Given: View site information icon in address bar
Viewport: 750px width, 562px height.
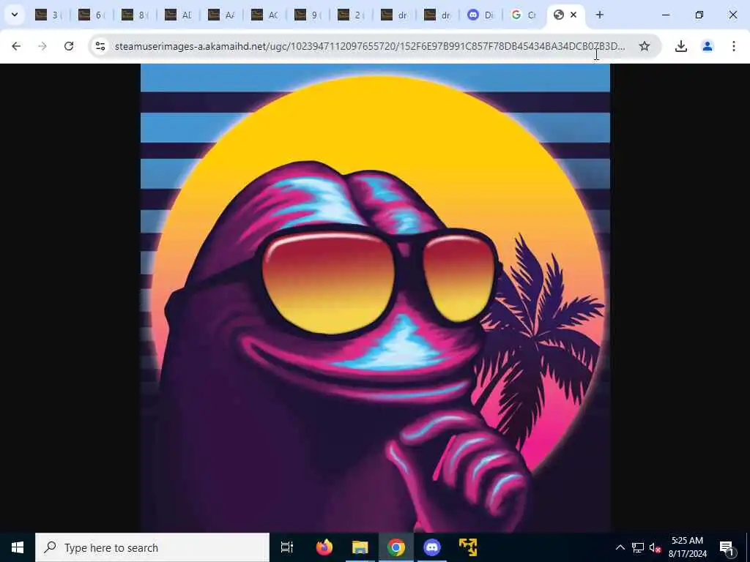Looking at the screenshot, I should click(x=100, y=46).
